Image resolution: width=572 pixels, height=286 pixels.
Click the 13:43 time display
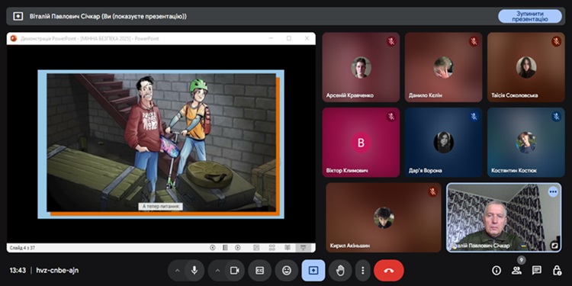pos(18,270)
